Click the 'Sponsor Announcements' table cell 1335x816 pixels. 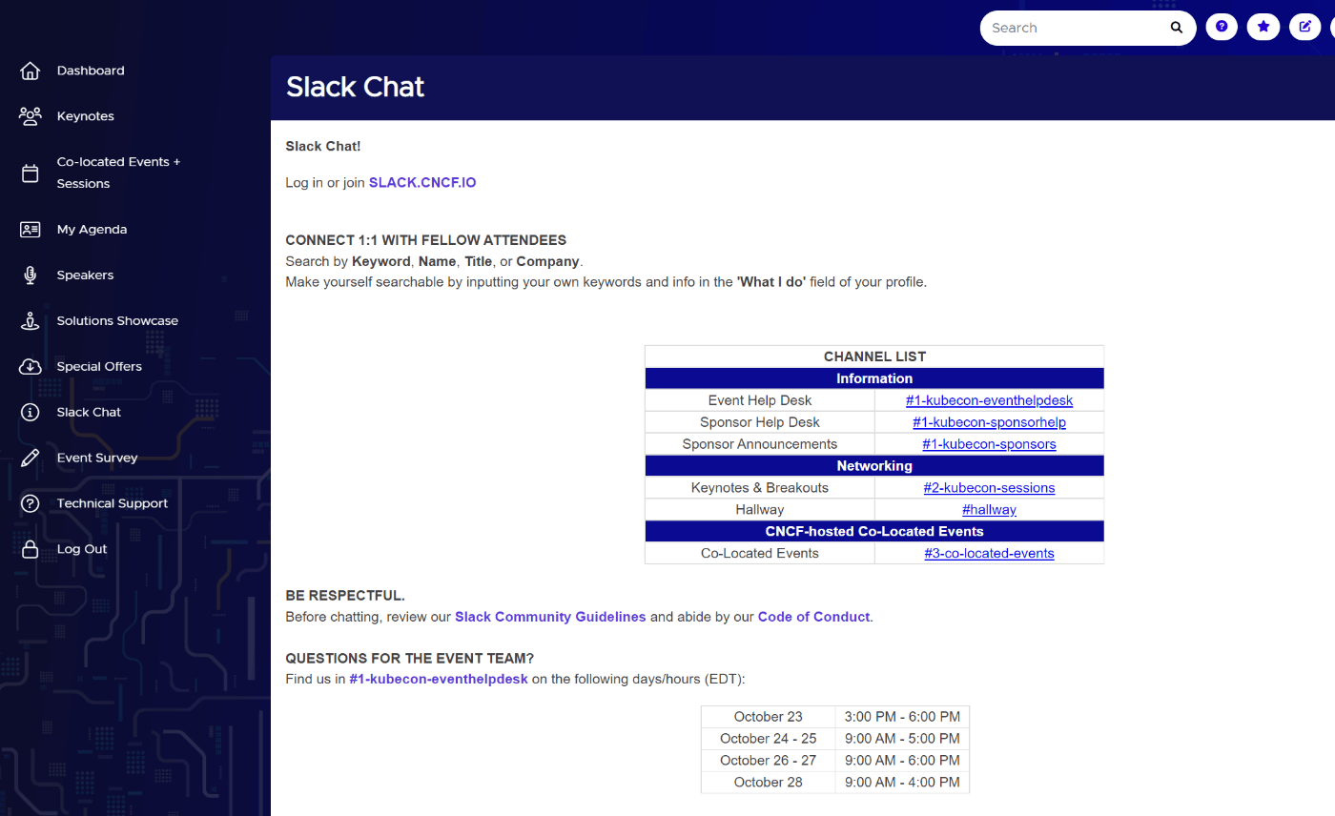(x=760, y=444)
